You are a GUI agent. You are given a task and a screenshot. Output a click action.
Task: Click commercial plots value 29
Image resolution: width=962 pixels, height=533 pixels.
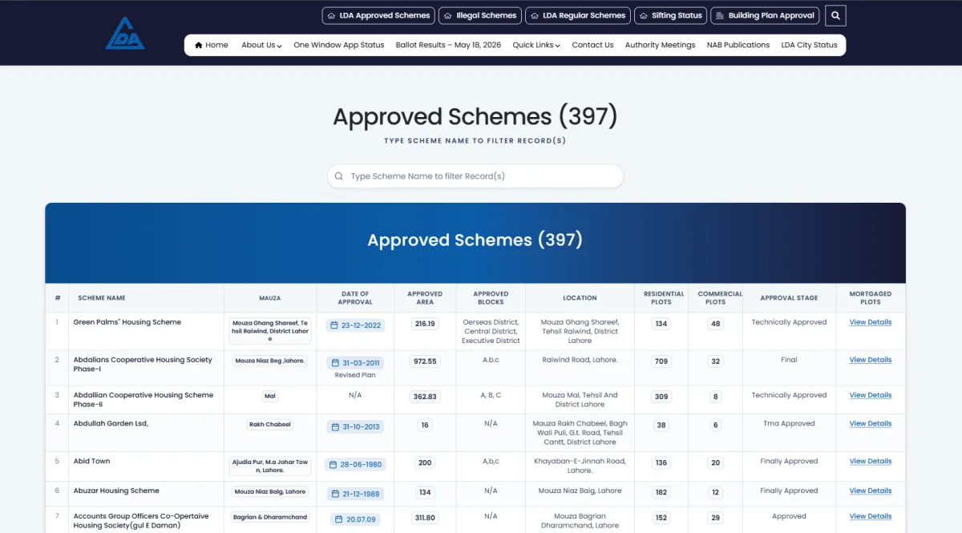[716, 518]
